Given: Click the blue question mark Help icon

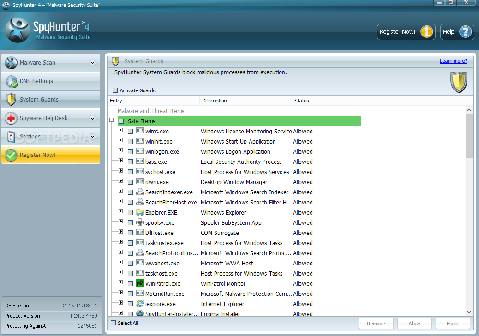Looking at the screenshot, I should click(x=465, y=32).
